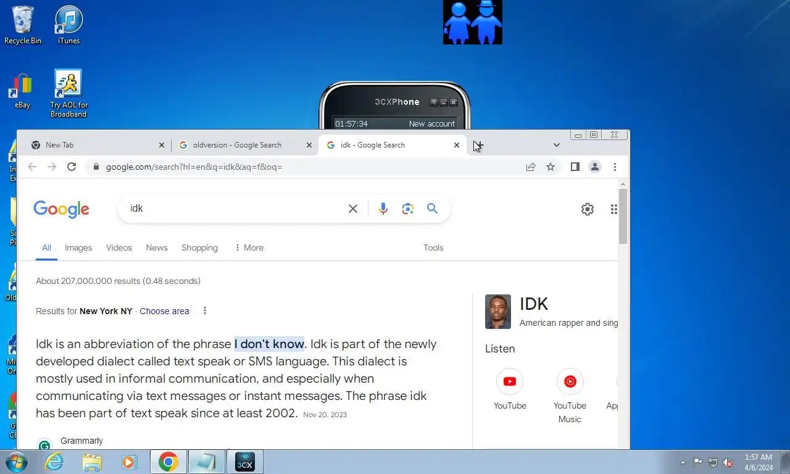Click the 3CXPhone help question button

pos(434,102)
